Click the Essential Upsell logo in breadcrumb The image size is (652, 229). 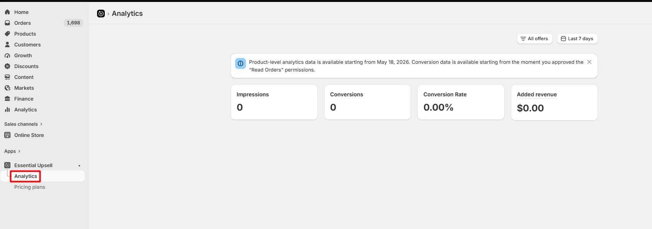pyautogui.click(x=101, y=14)
